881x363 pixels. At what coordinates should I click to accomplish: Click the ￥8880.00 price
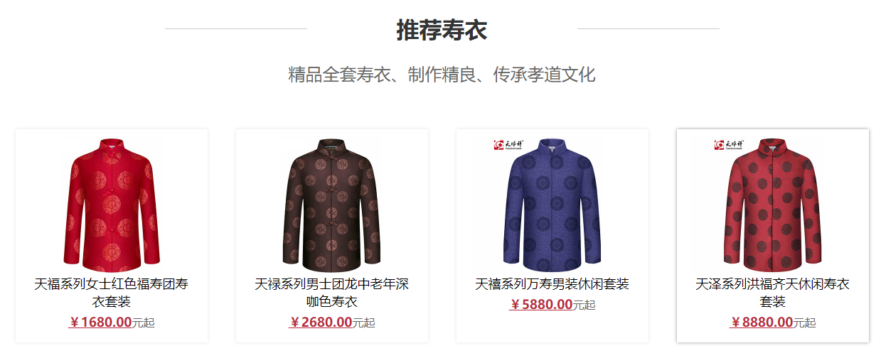(x=762, y=322)
